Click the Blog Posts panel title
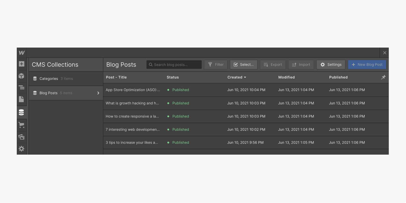This screenshot has width=406, height=203. pos(121,65)
